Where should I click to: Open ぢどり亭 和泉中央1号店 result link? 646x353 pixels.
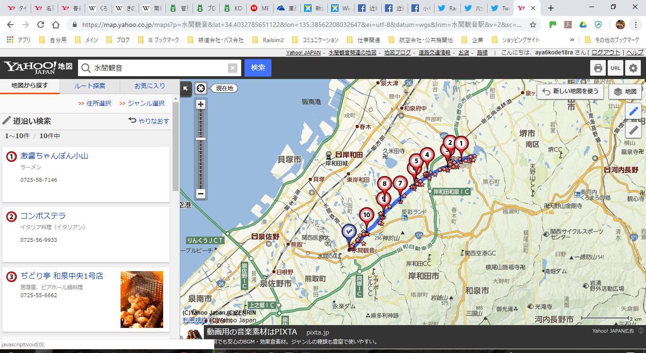point(61,276)
